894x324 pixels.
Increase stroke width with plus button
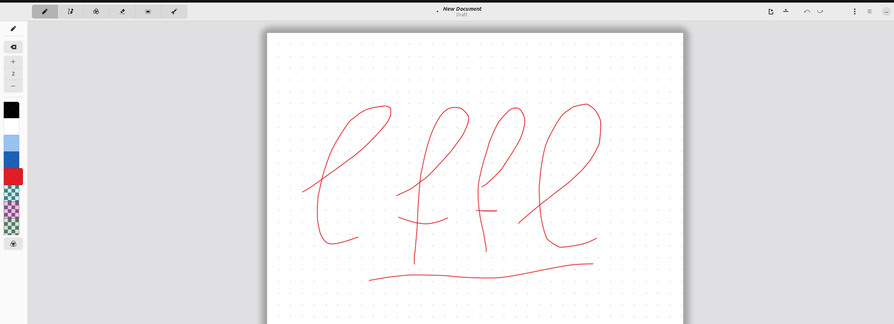click(x=13, y=62)
